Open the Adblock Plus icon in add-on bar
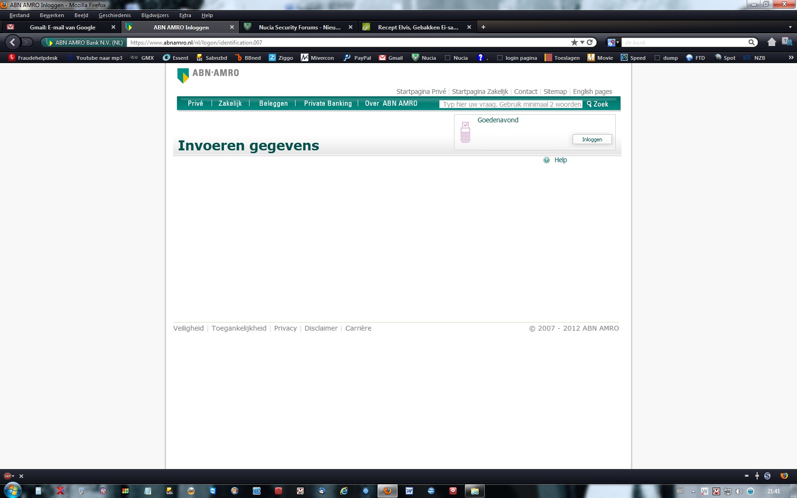The height and width of the screenshot is (498, 797). coord(7,476)
